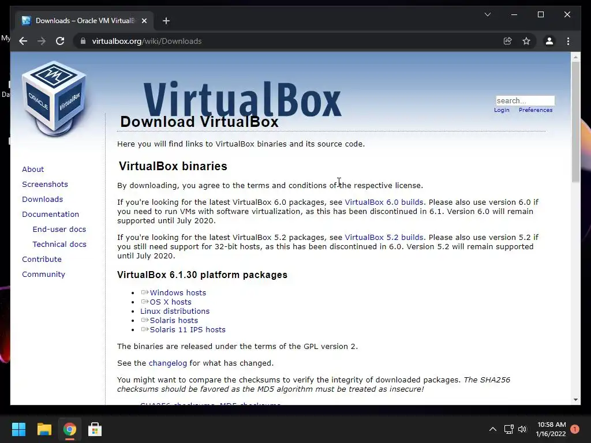This screenshot has height=443, width=591.
Task: Follow the VirtualBox 6.0 builds link
Action: (x=384, y=202)
